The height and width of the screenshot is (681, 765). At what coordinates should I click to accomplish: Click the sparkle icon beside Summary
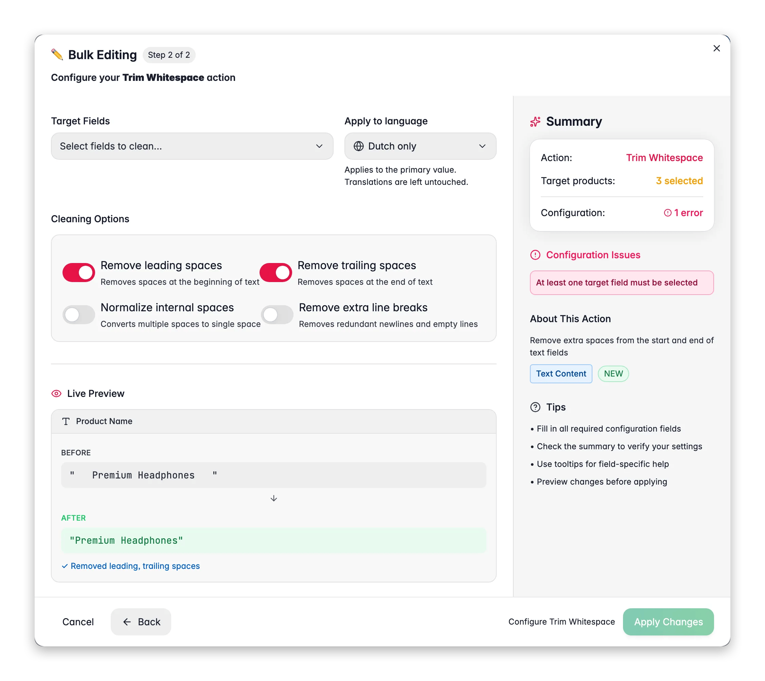pos(535,122)
